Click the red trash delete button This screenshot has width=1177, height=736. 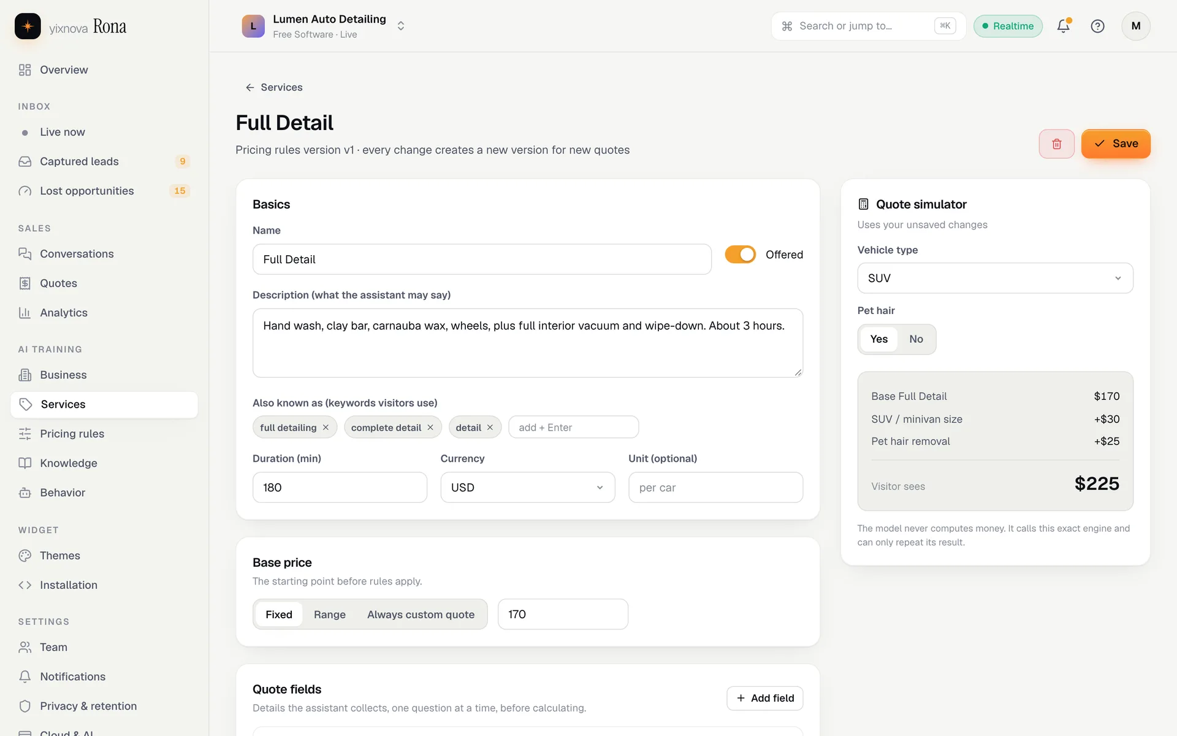click(x=1056, y=144)
